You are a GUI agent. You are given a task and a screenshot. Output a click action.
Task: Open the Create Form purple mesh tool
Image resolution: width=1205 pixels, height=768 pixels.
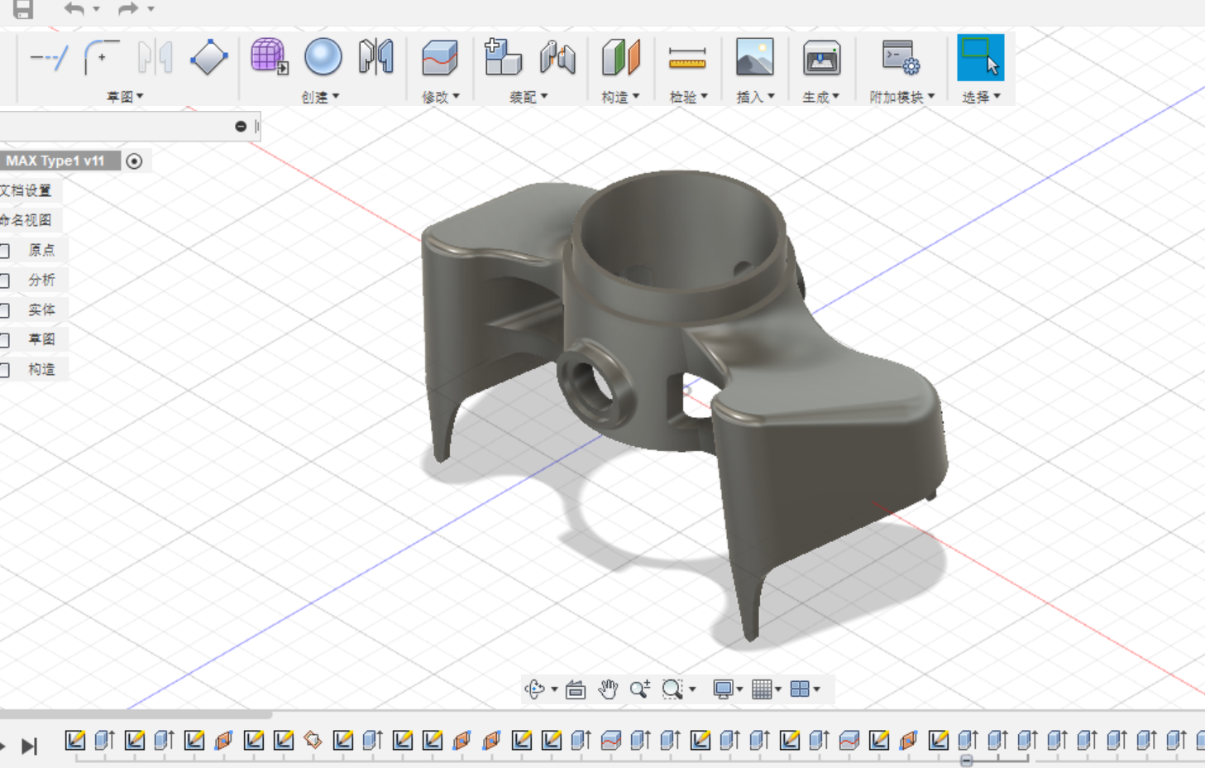(269, 57)
